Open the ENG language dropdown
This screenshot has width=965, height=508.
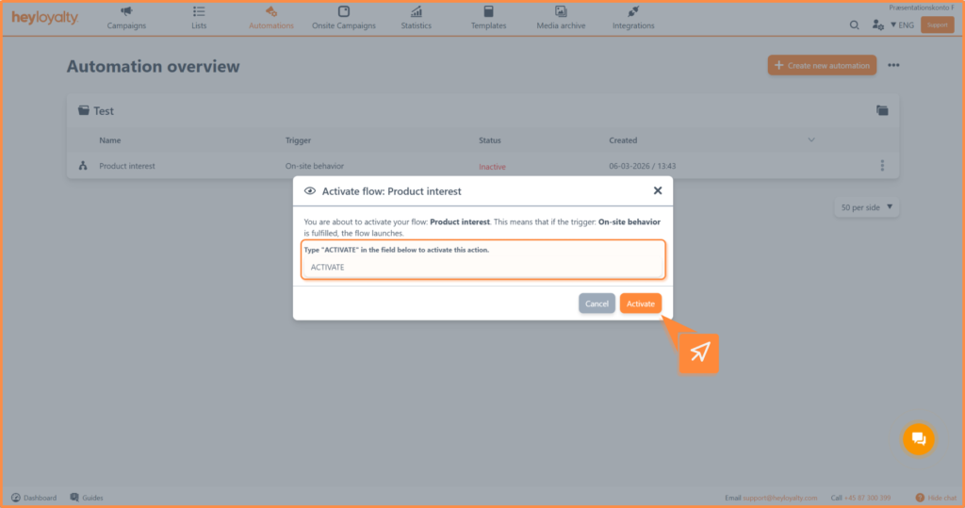click(902, 25)
